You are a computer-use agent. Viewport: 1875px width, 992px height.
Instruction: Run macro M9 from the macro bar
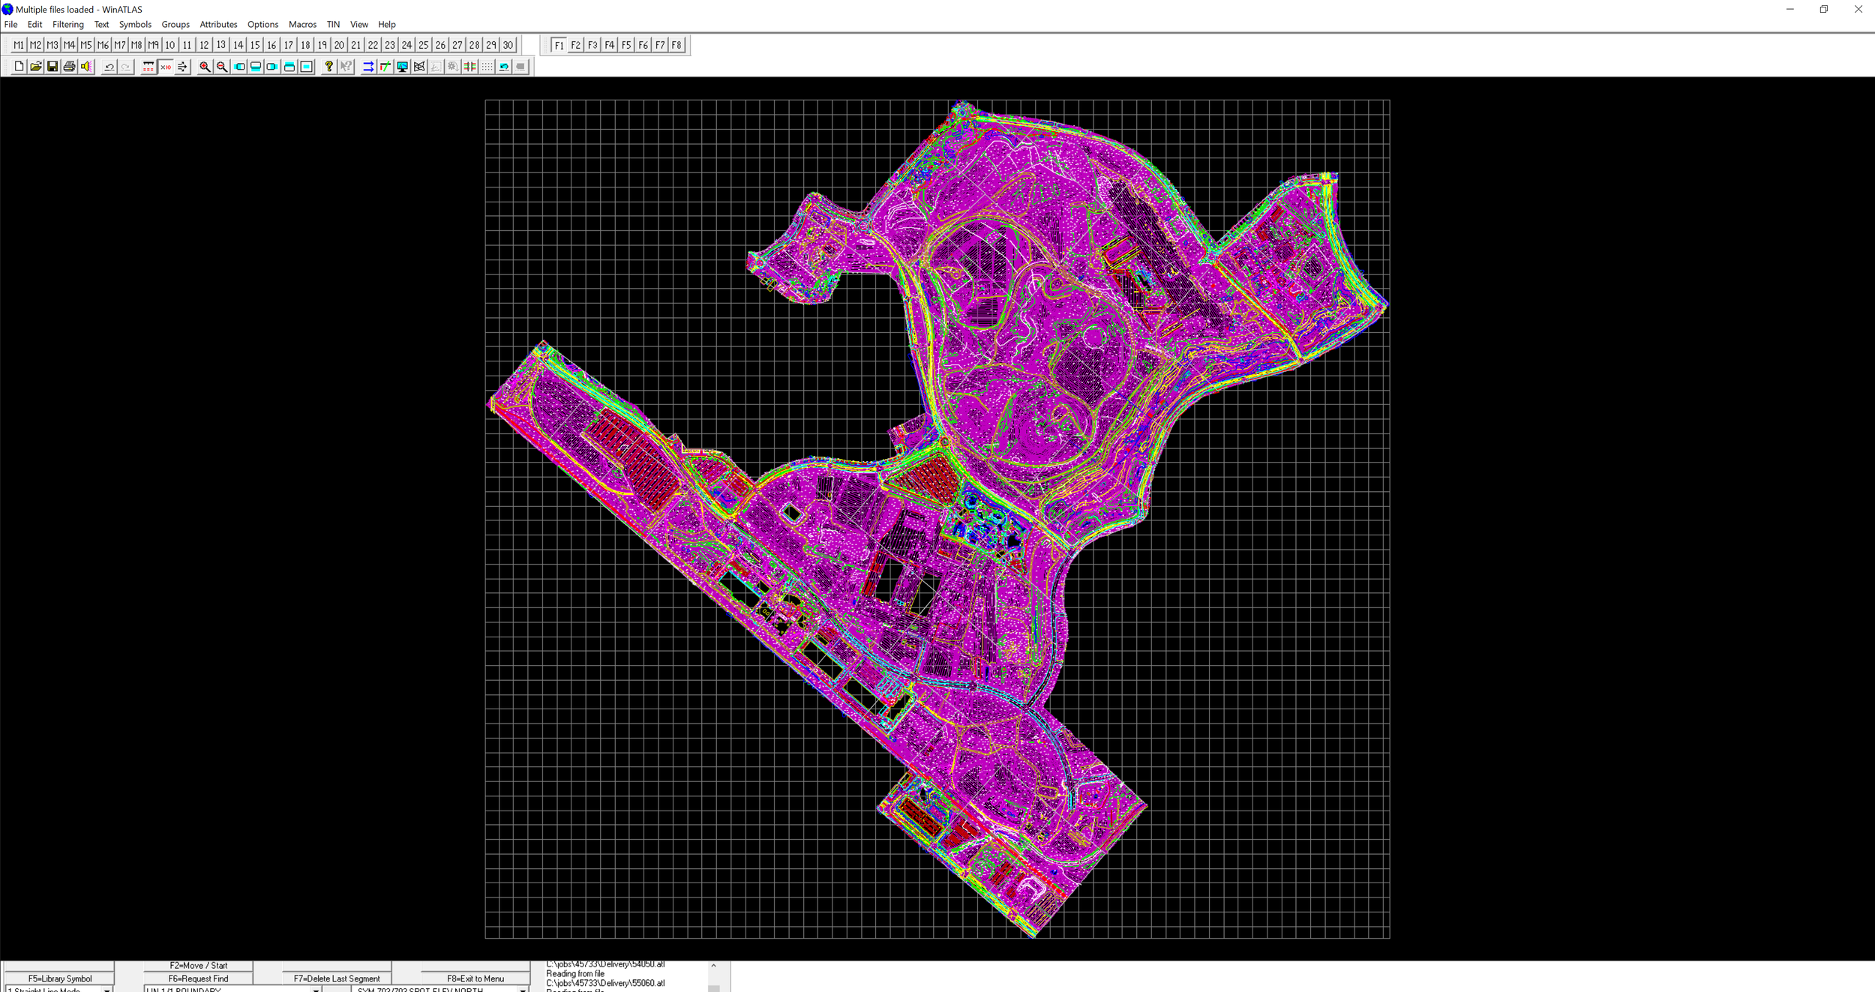tap(154, 45)
